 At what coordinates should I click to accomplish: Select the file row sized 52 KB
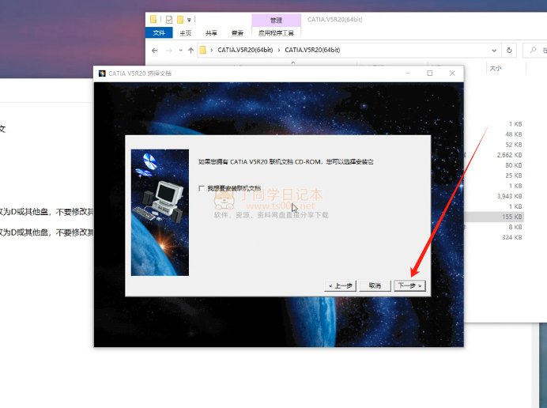point(494,145)
